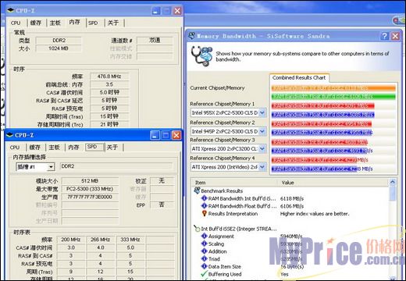Click the 200 MHz timing table column
This screenshot has width=406, height=281.
point(71,240)
